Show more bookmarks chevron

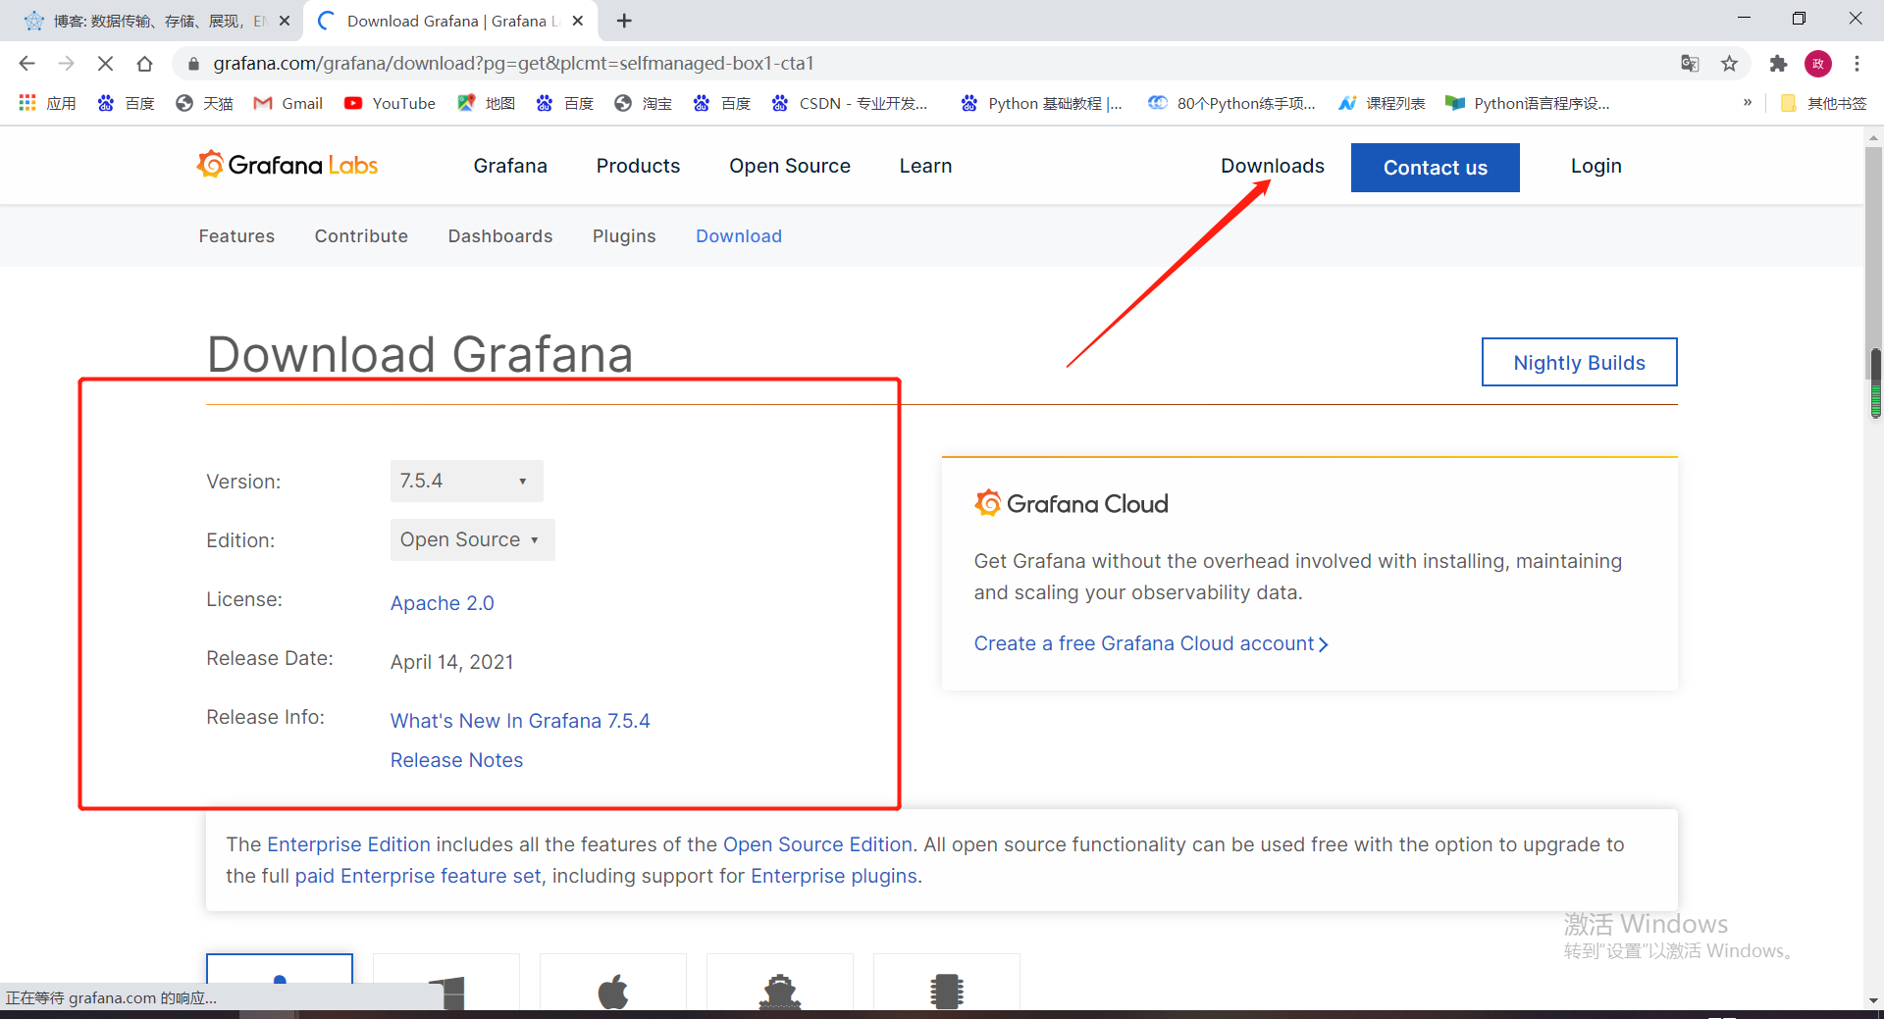(1748, 102)
